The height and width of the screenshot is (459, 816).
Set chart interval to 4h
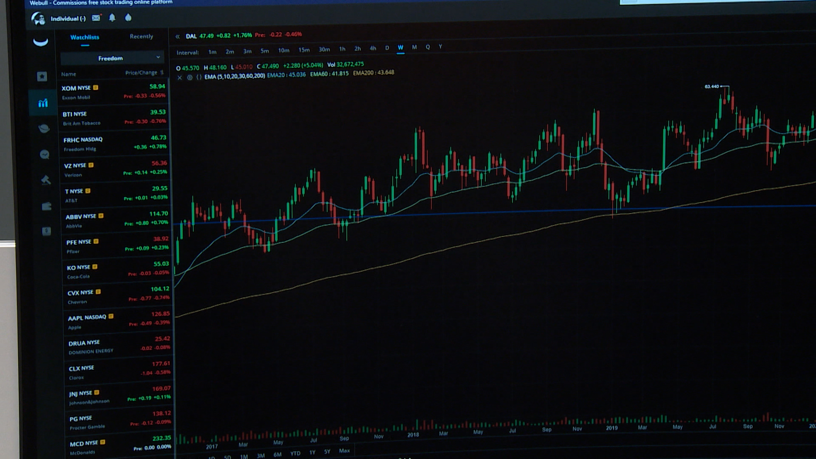[373, 48]
